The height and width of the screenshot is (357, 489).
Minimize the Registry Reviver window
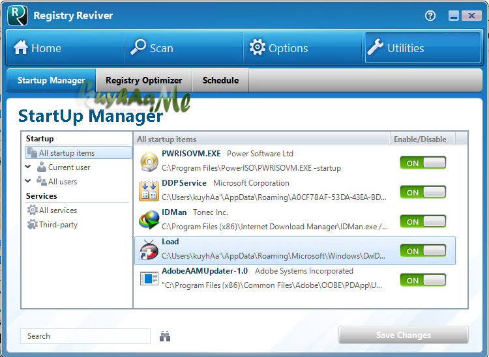coord(454,16)
